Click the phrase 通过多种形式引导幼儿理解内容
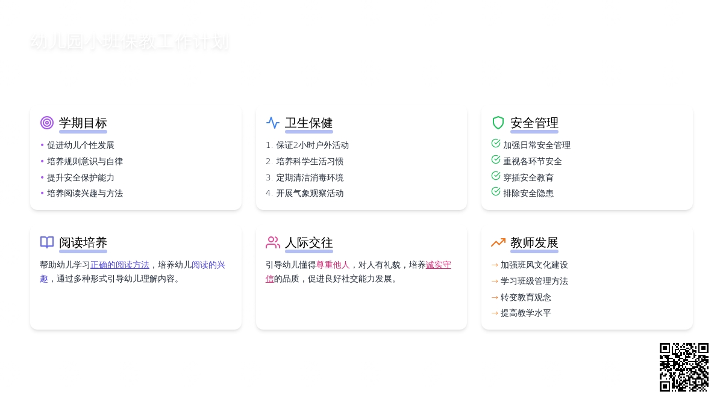The height and width of the screenshot is (406, 723). coord(114,279)
